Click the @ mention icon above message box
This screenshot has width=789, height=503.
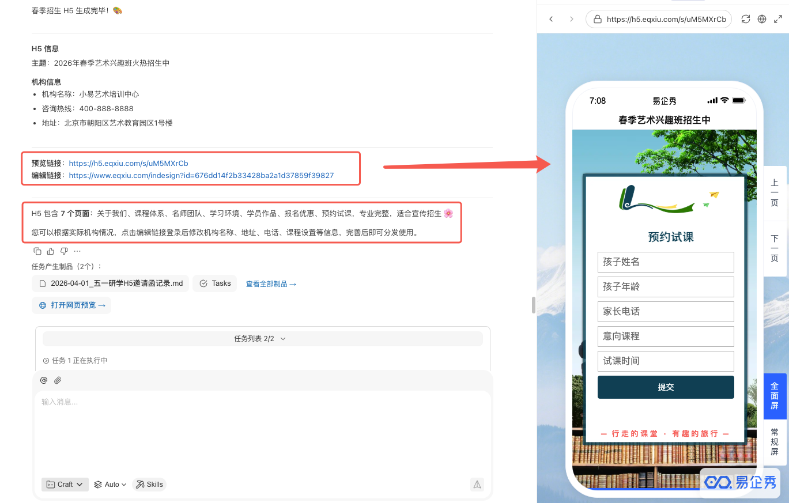(x=44, y=380)
